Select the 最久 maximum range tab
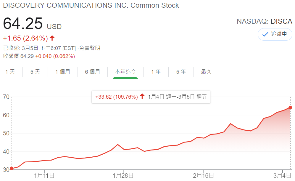The width and height of the screenshot is (295, 181). coord(207,72)
